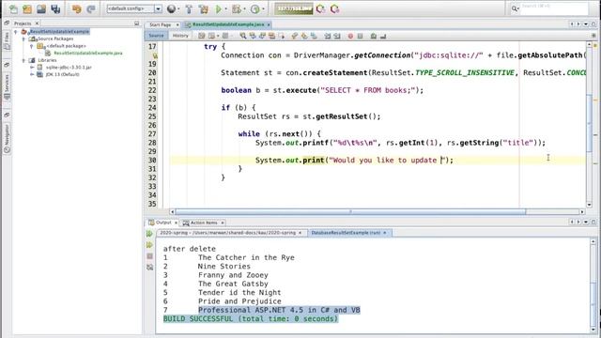Click the Toggle Bookmark icon
601x338 pixels.
pos(314,36)
